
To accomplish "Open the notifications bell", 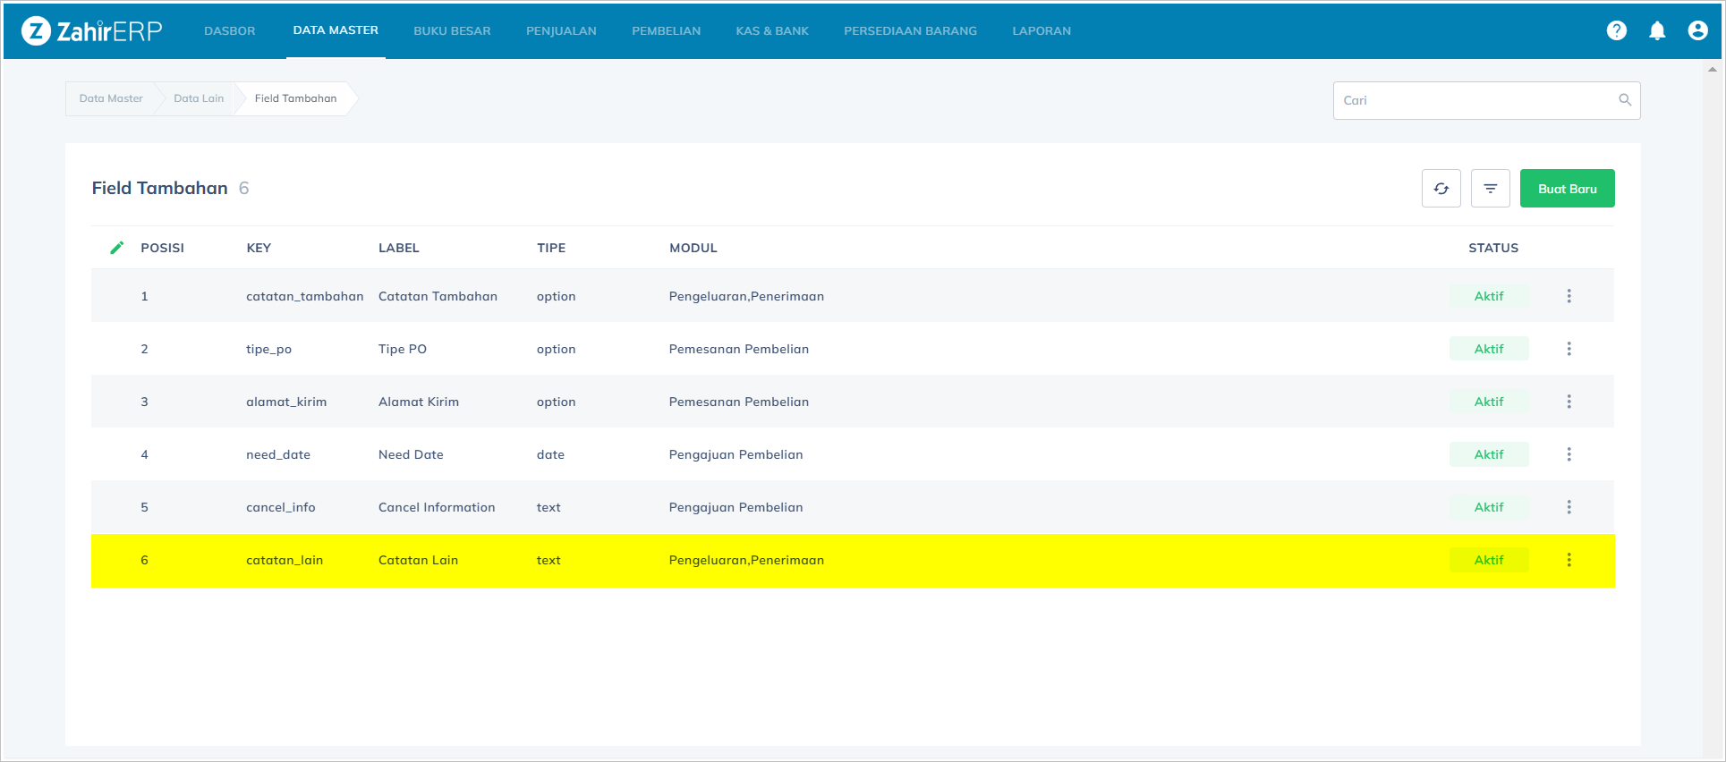I will click(x=1657, y=30).
